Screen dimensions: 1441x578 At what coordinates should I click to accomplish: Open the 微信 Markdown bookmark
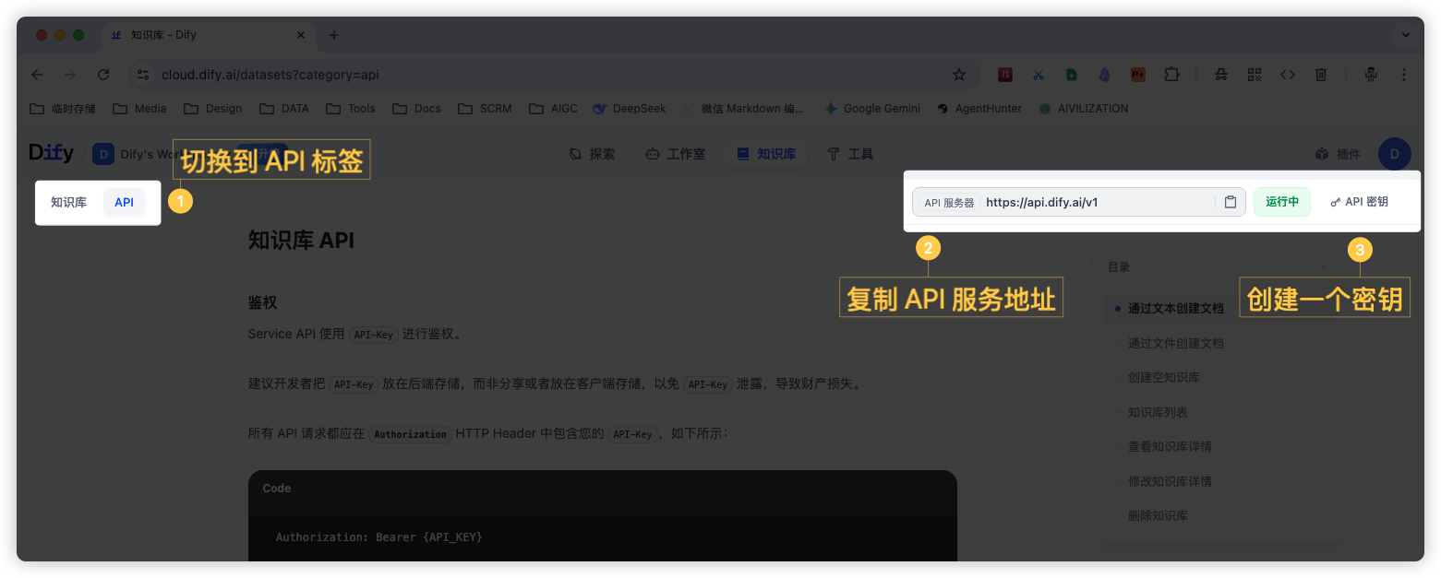click(x=743, y=109)
